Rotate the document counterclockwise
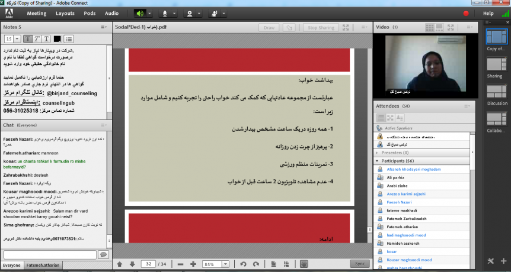The height and width of the screenshot is (272, 511). click(243, 264)
